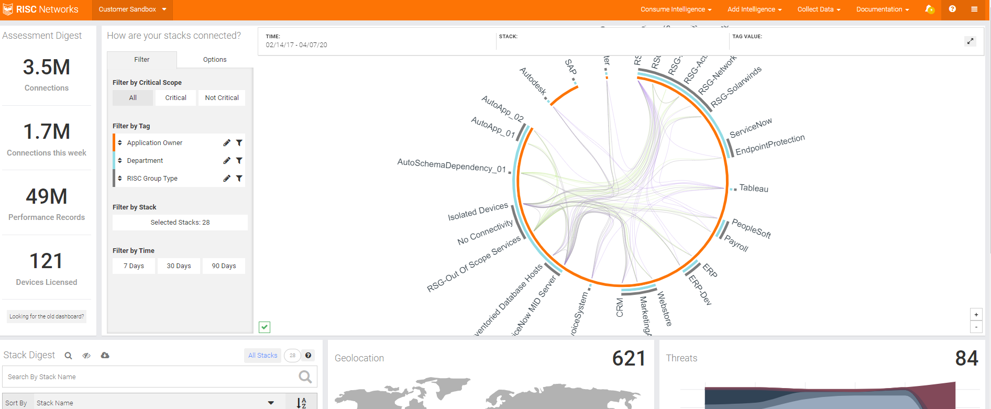
Task: Click the 121 Devices Licensed statistic
Action: (47, 269)
